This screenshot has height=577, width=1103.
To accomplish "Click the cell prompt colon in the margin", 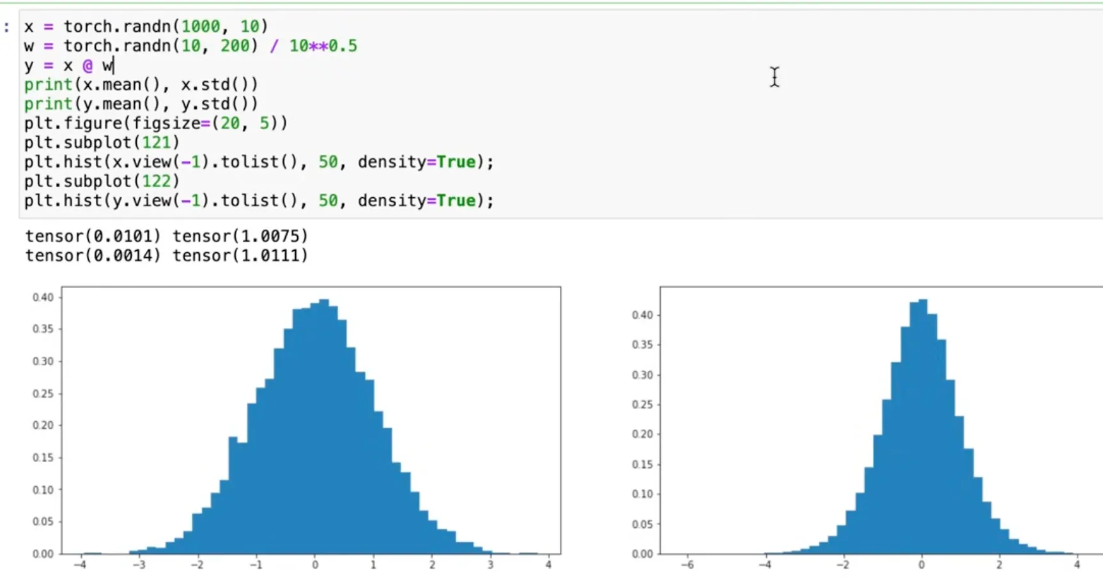I will (6, 26).
